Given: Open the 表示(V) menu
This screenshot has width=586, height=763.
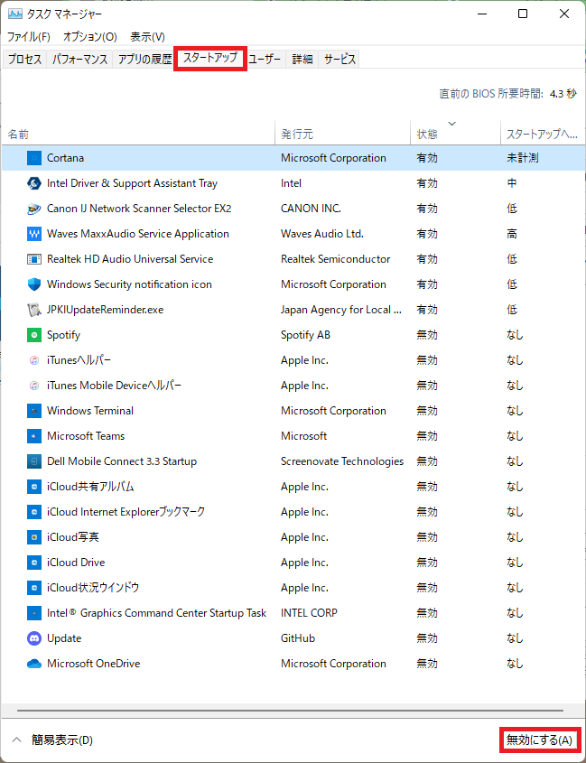Looking at the screenshot, I should click(147, 37).
